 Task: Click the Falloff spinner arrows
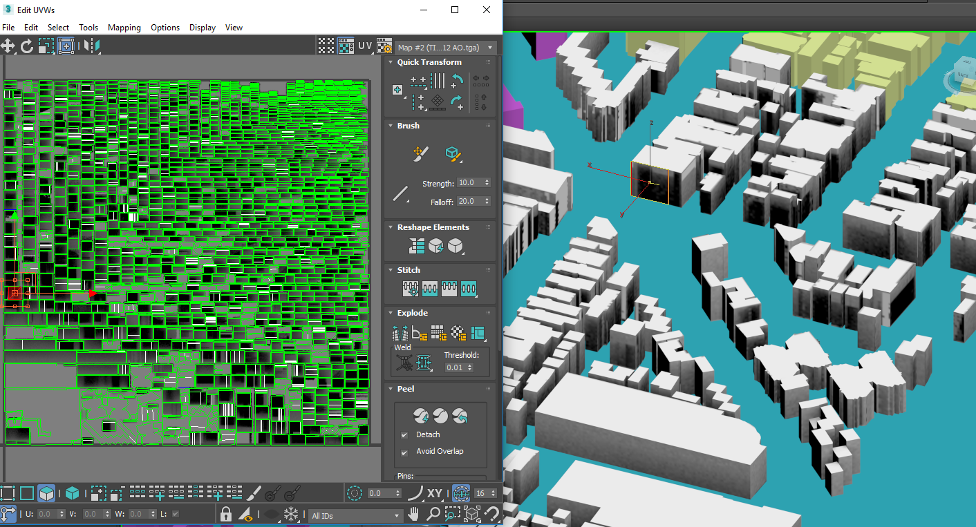tap(487, 201)
